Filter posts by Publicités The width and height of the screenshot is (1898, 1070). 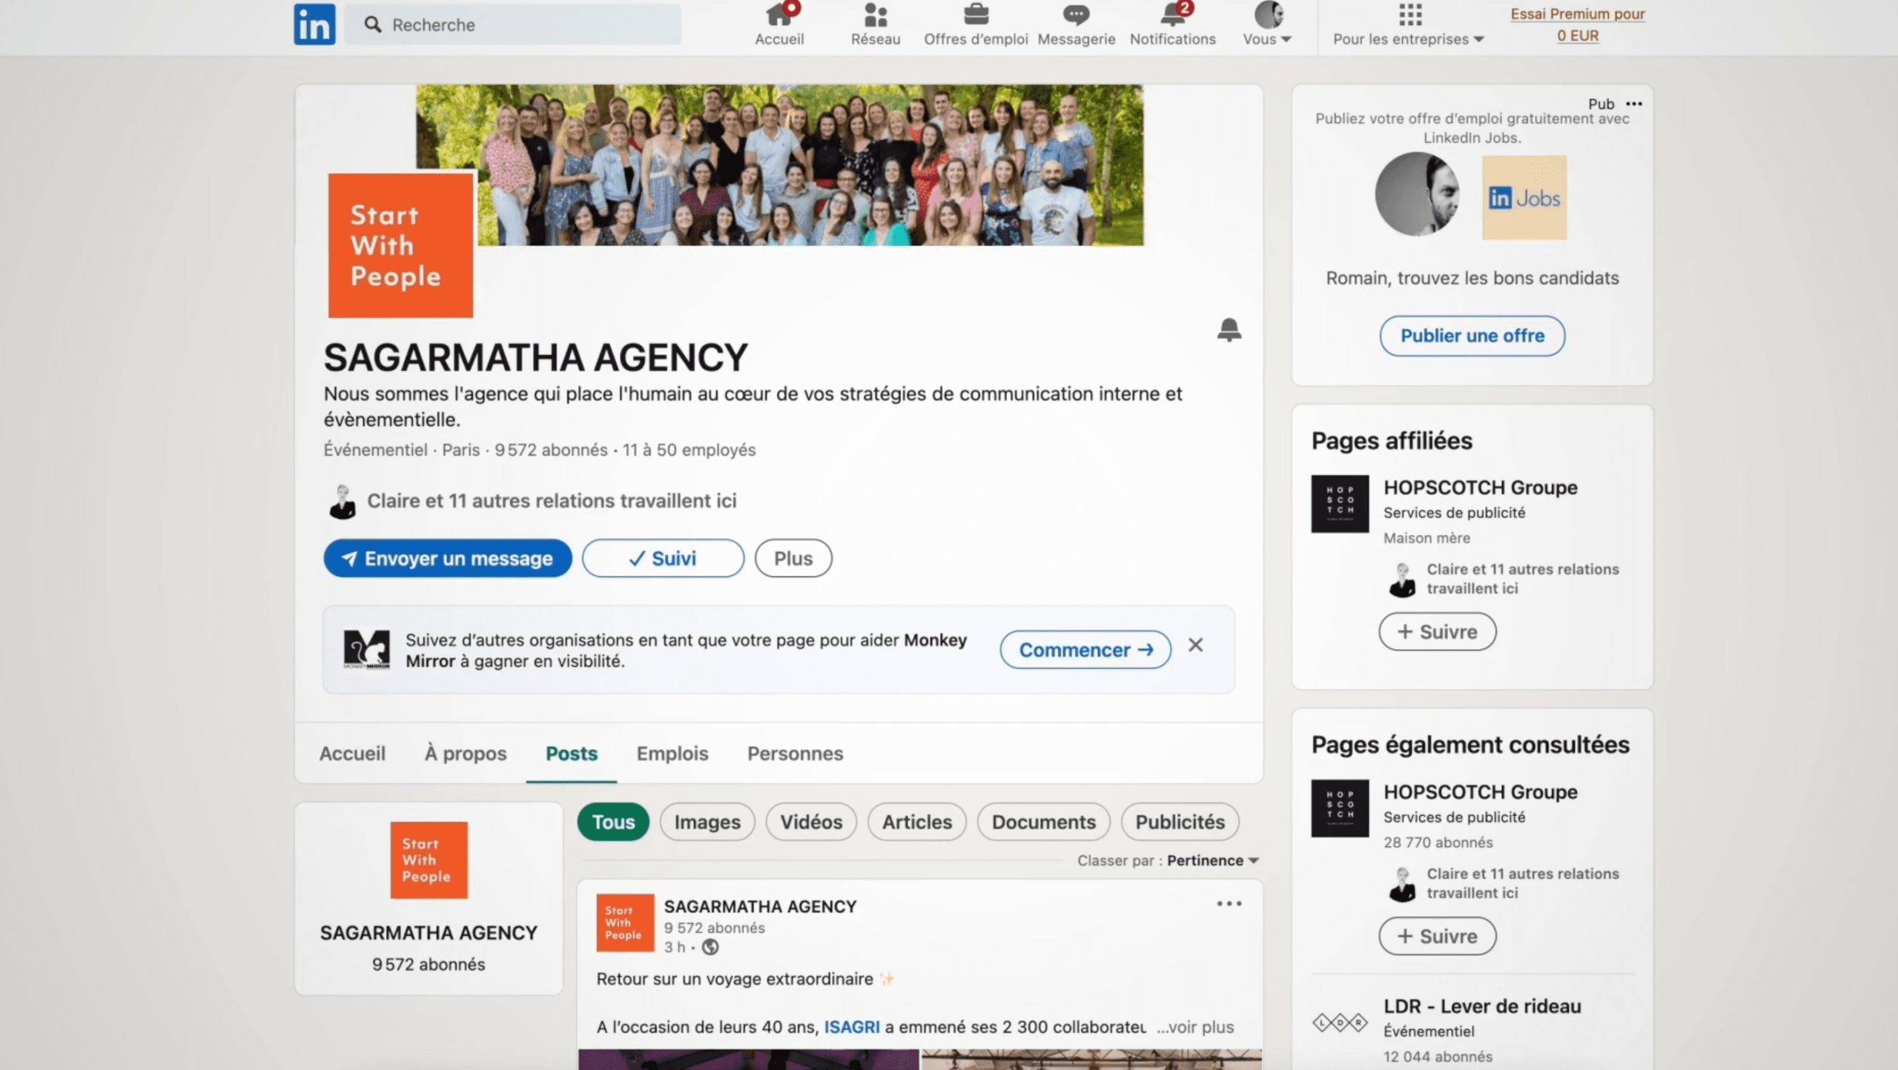tap(1180, 822)
